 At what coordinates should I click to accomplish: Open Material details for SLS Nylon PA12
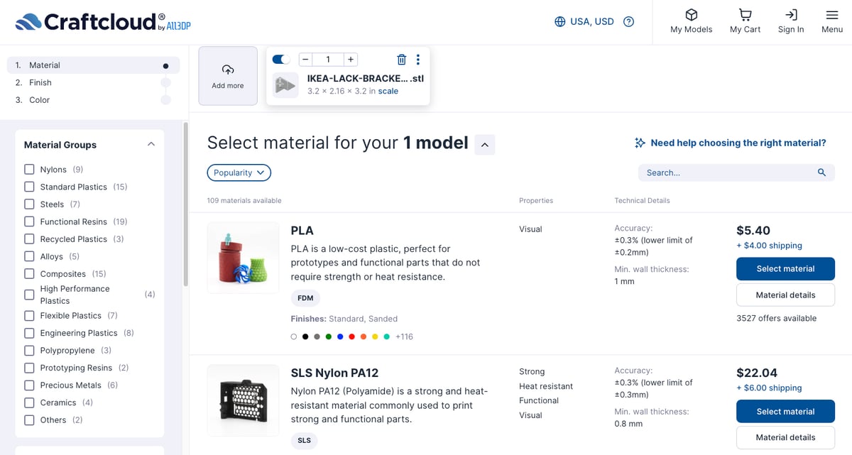[x=785, y=437]
